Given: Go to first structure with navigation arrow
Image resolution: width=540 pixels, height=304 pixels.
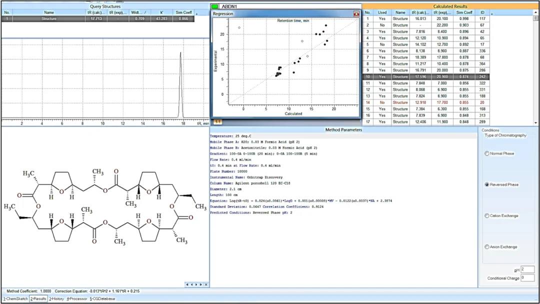Looking at the screenshot, I should tap(187, 284).
